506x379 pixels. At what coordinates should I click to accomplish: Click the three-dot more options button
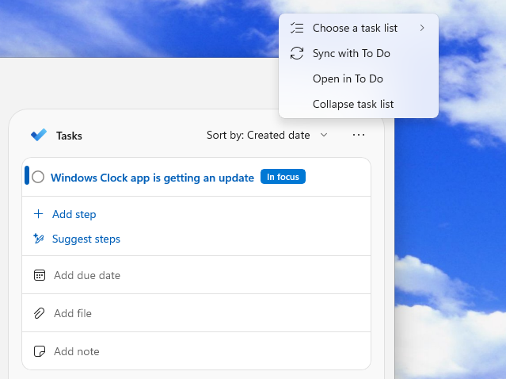coord(359,136)
